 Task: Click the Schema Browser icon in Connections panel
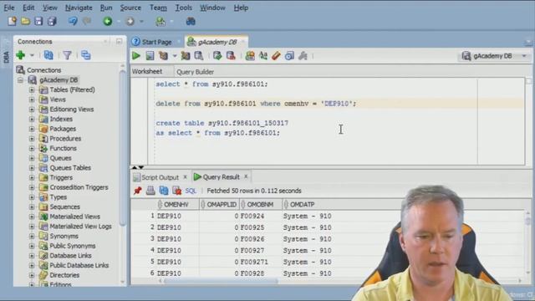pyautogui.click(x=85, y=55)
